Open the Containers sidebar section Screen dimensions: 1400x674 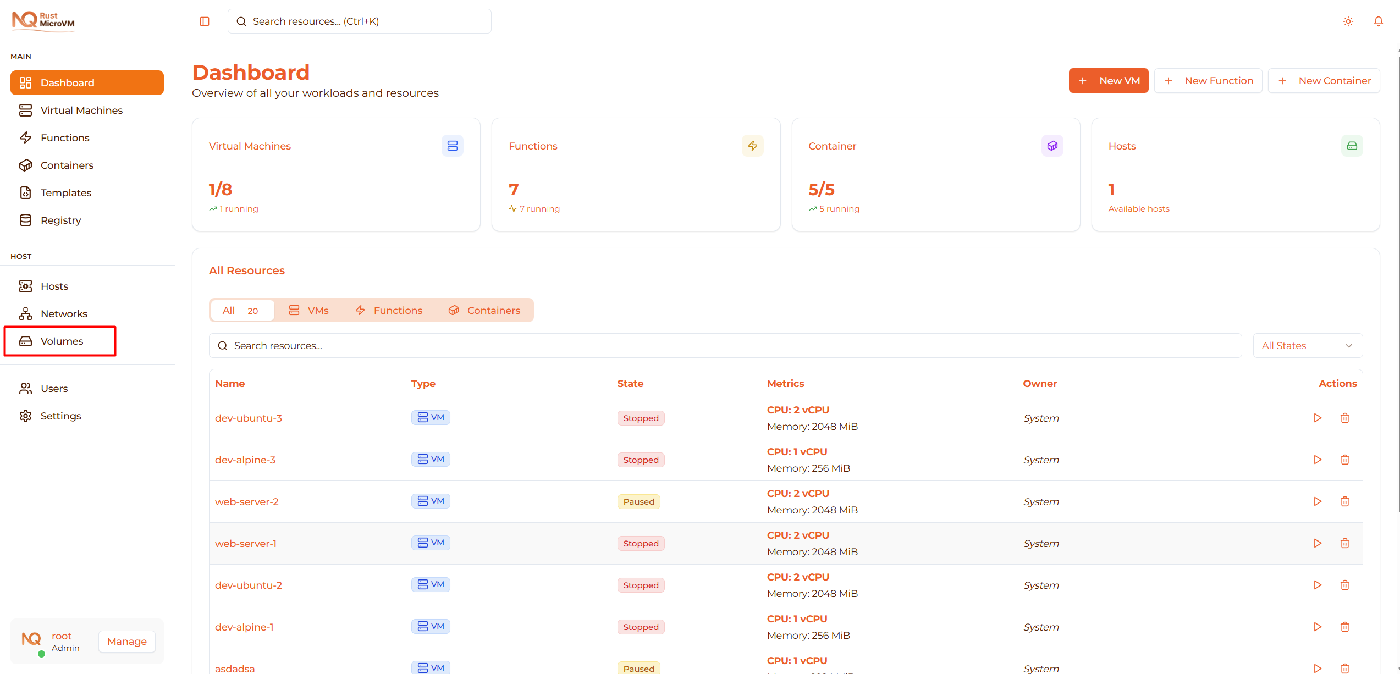[x=67, y=165]
